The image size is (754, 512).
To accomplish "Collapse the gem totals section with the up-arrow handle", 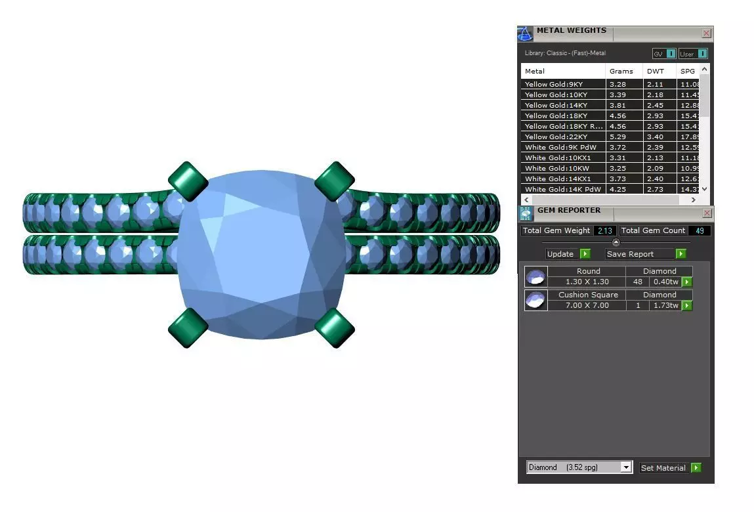I will (x=616, y=242).
